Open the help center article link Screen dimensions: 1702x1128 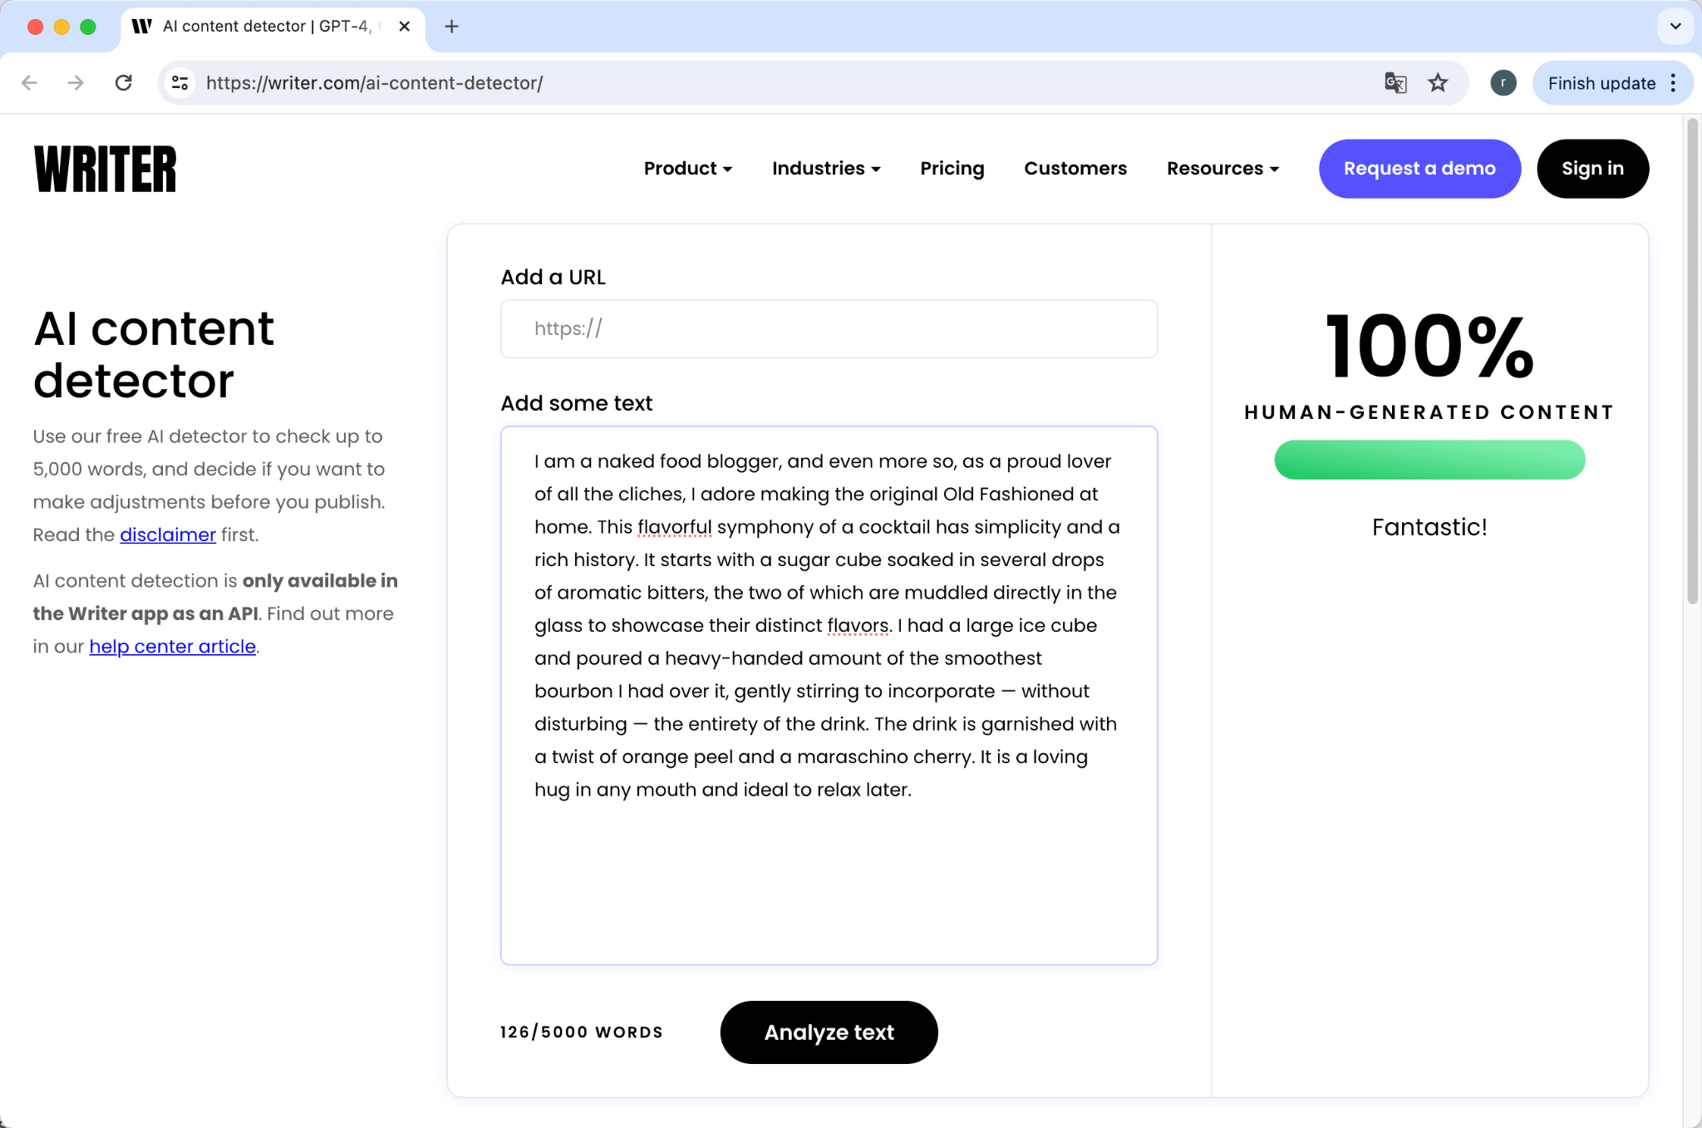[172, 647]
